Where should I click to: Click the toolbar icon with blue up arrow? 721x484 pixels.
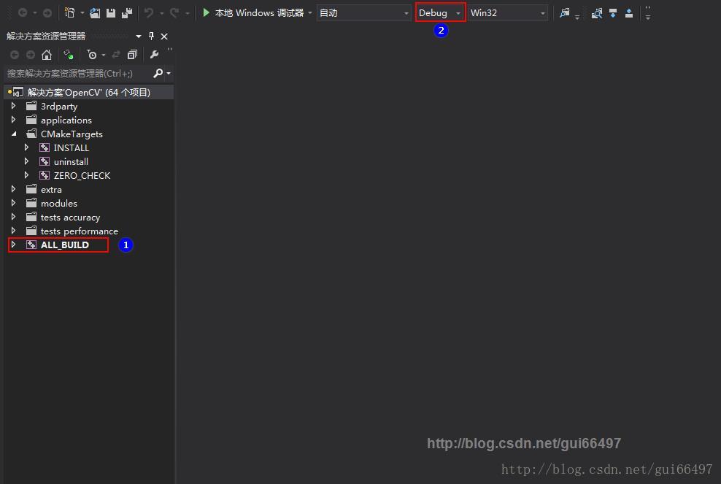(629, 13)
